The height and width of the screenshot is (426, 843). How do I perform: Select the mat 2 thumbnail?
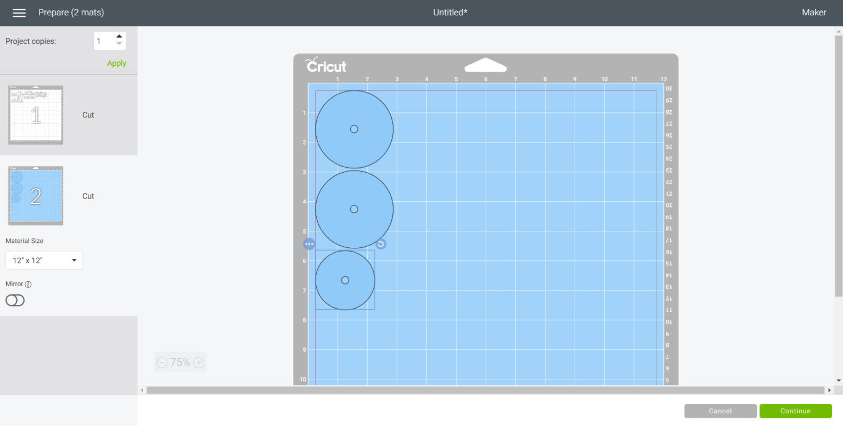click(36, 196)
